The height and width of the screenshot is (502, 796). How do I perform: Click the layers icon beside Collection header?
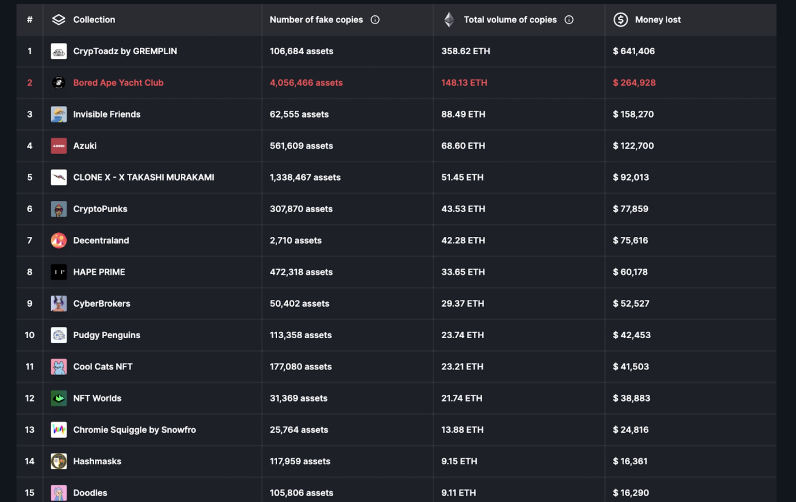click(59, 20)
